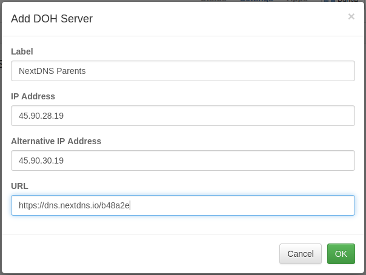Viewport: 366px width, 275px height.
Task: Click the 'Label' field caption
Action: pyautogui.click(x=22, y=51)
